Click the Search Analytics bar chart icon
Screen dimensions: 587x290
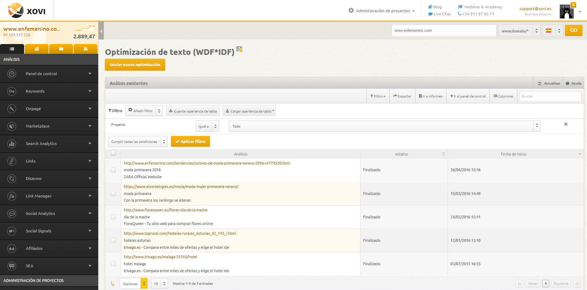(x=12, y=144)
